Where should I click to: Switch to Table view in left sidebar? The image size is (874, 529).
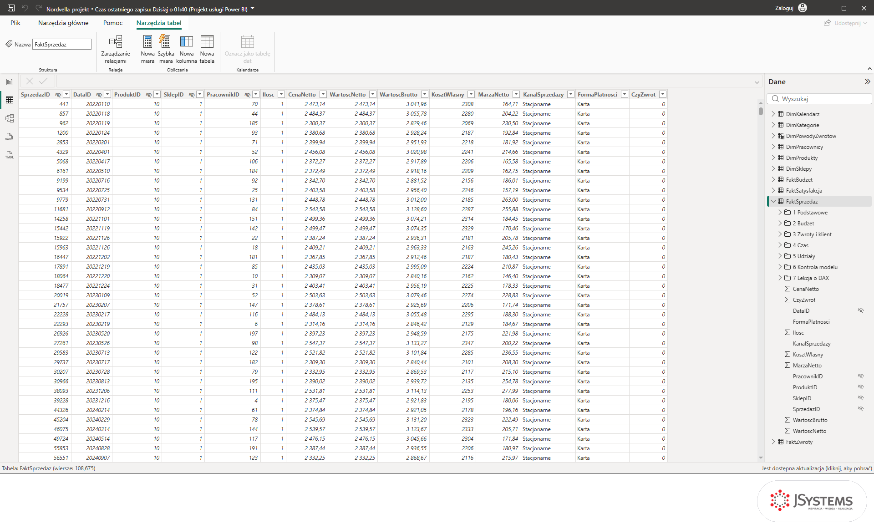[x=10, y=100]
